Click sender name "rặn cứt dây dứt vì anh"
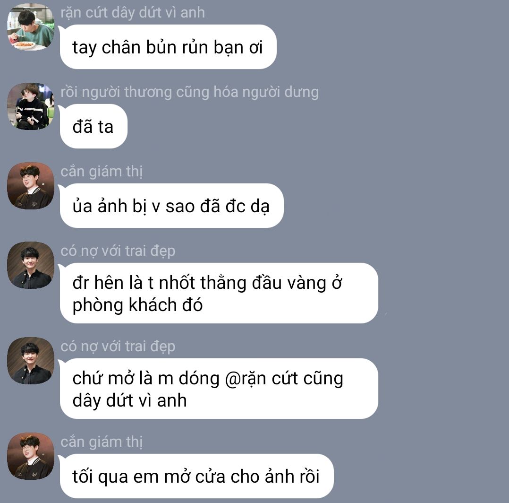 point(133,13)
